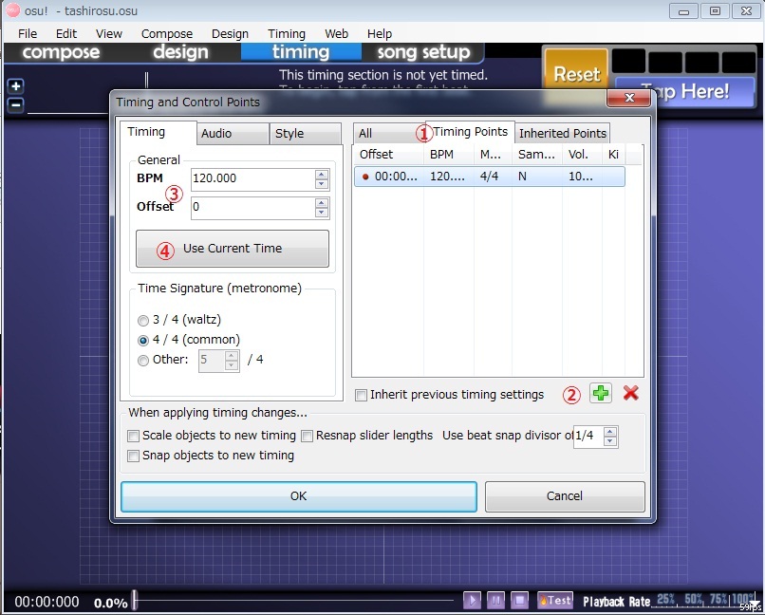The height and width of the screenshot is (615, 765).
Task: Switch to the design editor mode
Action: tap(180, 52)
